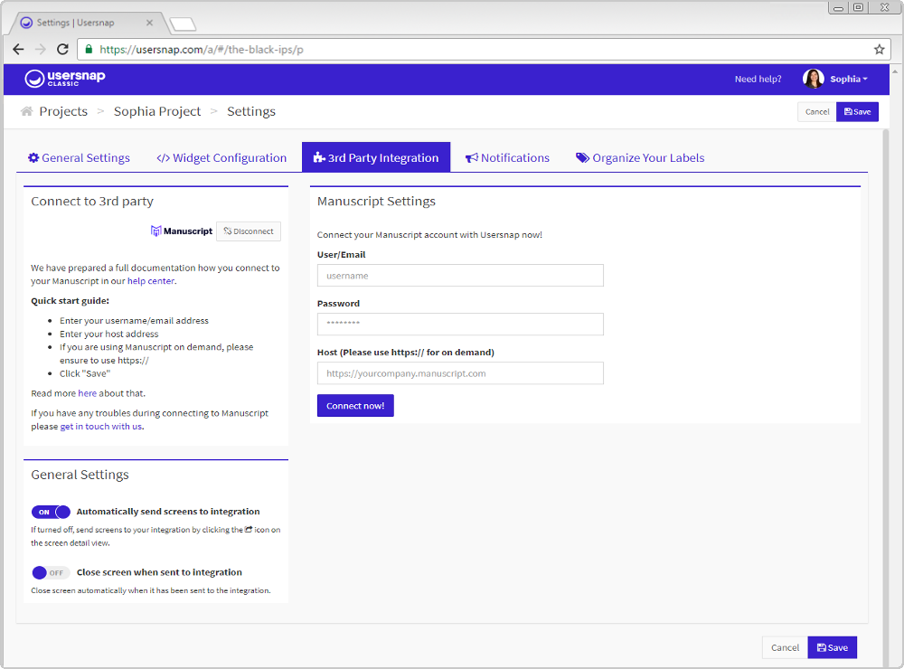Click the browser back arrow

click(x=18, y=50)
